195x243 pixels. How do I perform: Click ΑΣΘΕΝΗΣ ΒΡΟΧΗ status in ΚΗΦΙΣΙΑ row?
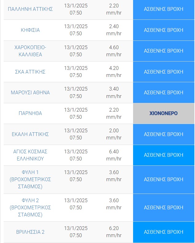(x=164, y=30)
